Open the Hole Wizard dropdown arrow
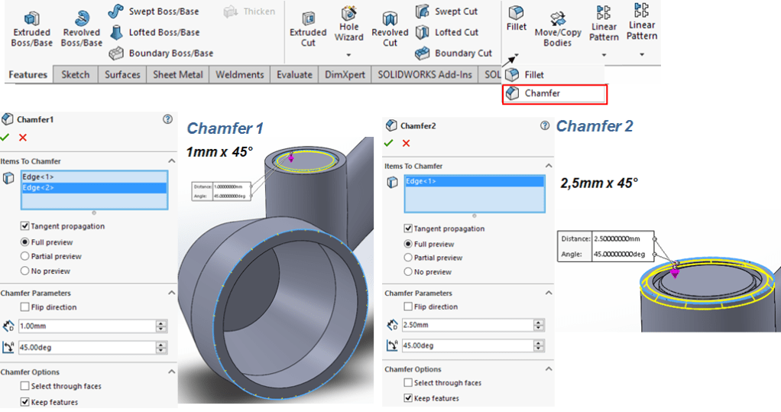The height and width of the screenshot is (412, 781). point(349,55)
